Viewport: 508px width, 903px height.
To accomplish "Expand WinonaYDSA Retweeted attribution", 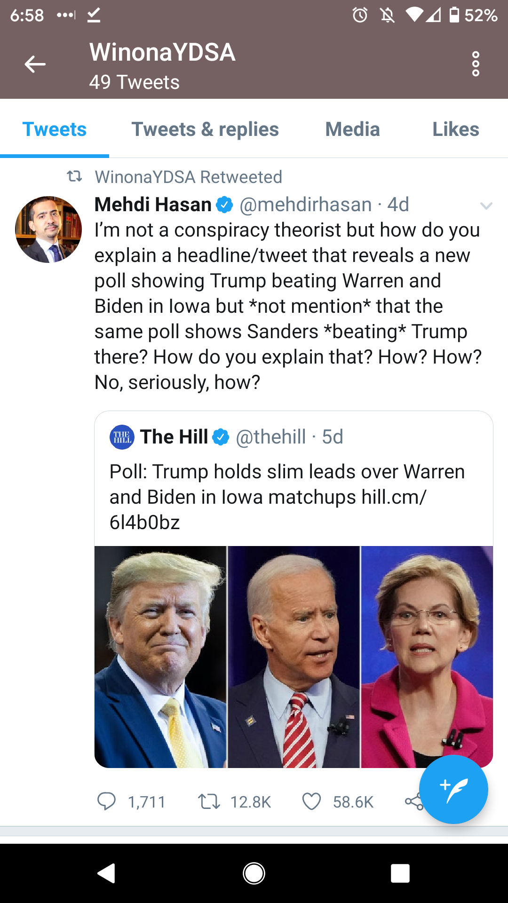I will (x=188, y=177).
